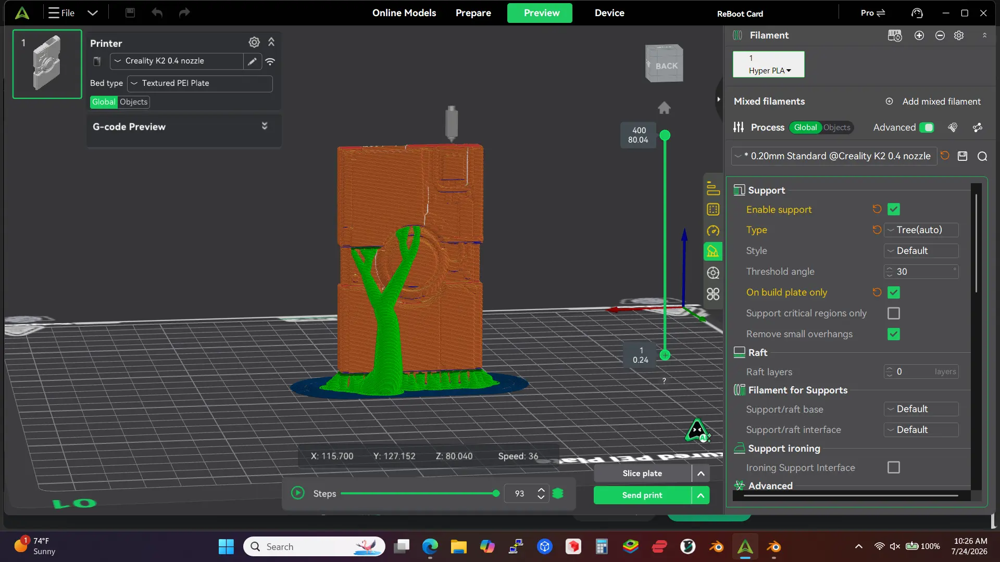This screenshot has width=1000, height=562.
Task: Click the undo arrow icon
Action: (157, 12)
